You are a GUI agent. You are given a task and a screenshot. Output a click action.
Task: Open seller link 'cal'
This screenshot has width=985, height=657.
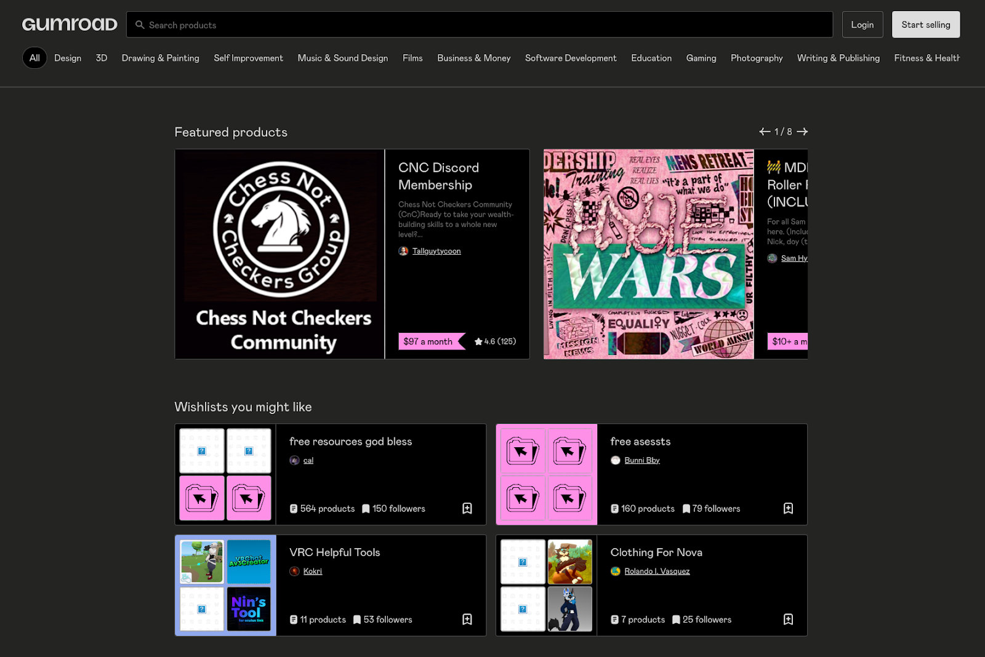pos(308,460)
